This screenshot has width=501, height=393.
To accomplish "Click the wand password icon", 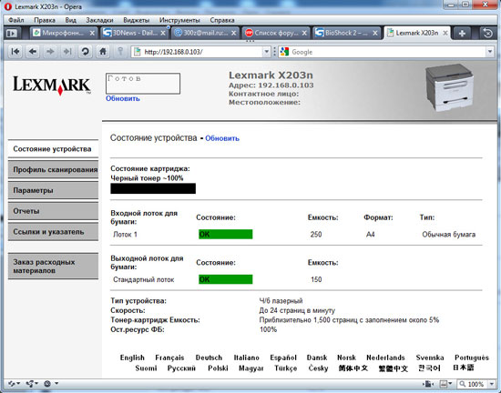I will tap(120, 51).
